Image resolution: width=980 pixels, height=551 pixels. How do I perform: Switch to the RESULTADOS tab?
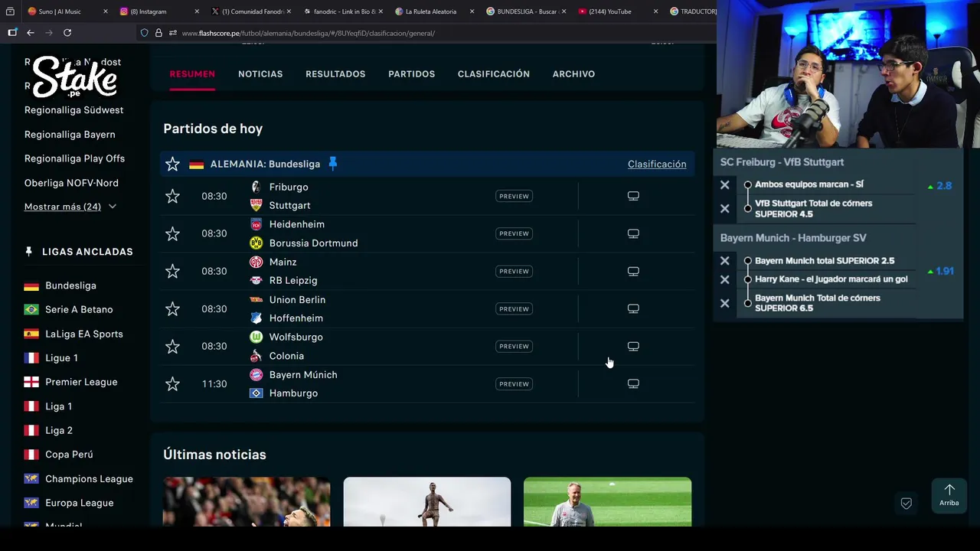pos(335,74)
